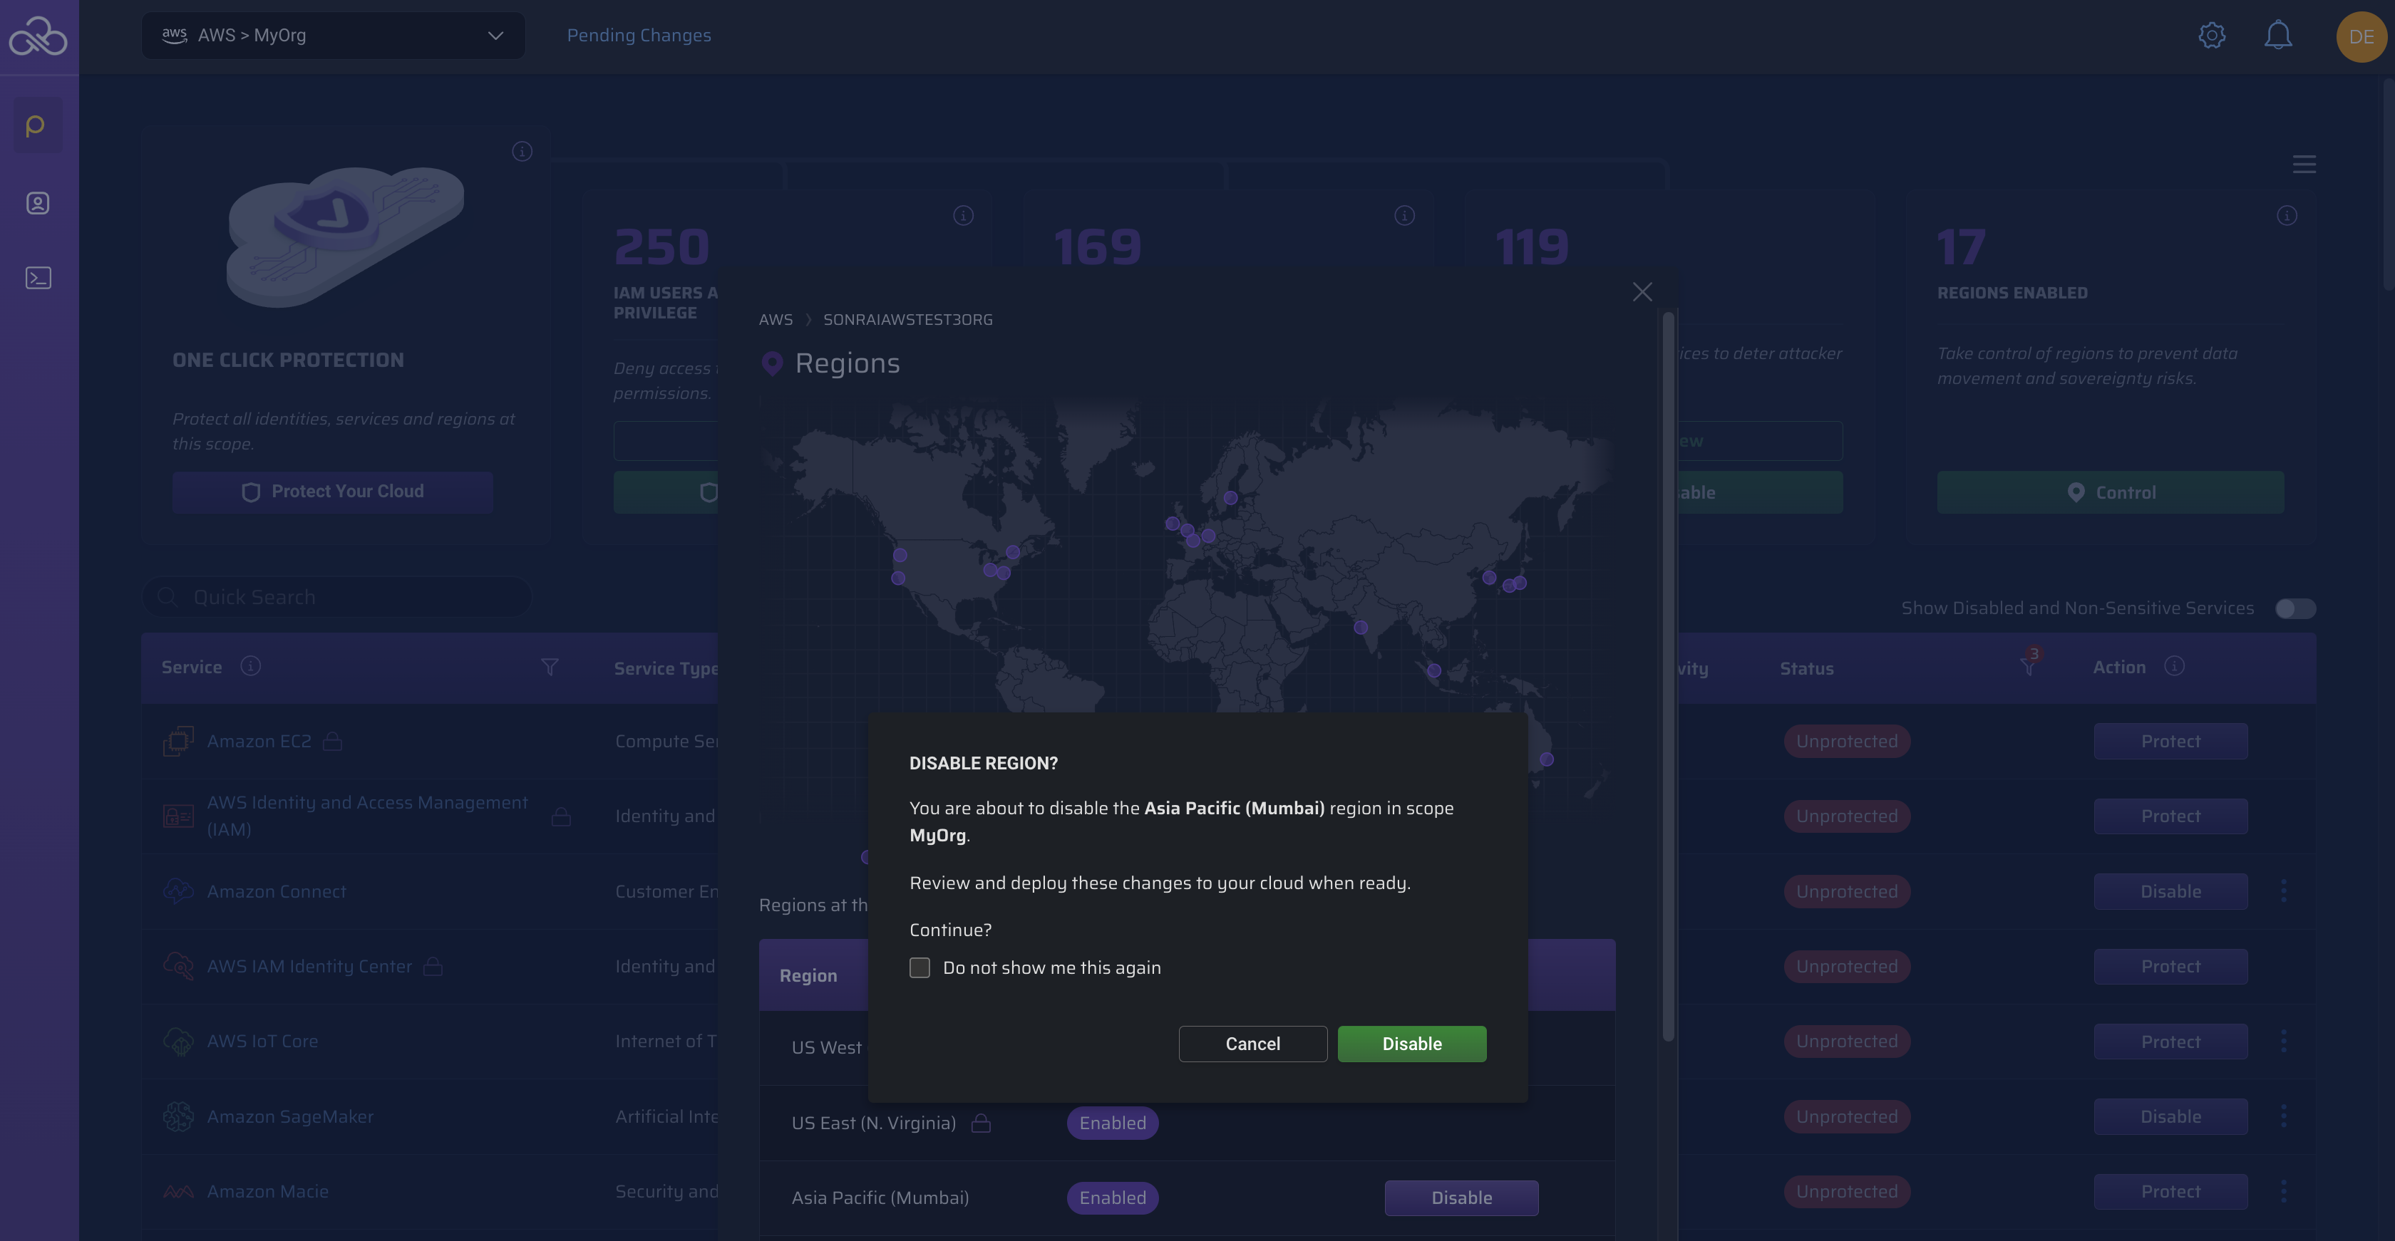The height and width of the screenshot is (1241, 2395).
Task: Click Protect button for AWS IAM Identity Center
Action: 2171,966
